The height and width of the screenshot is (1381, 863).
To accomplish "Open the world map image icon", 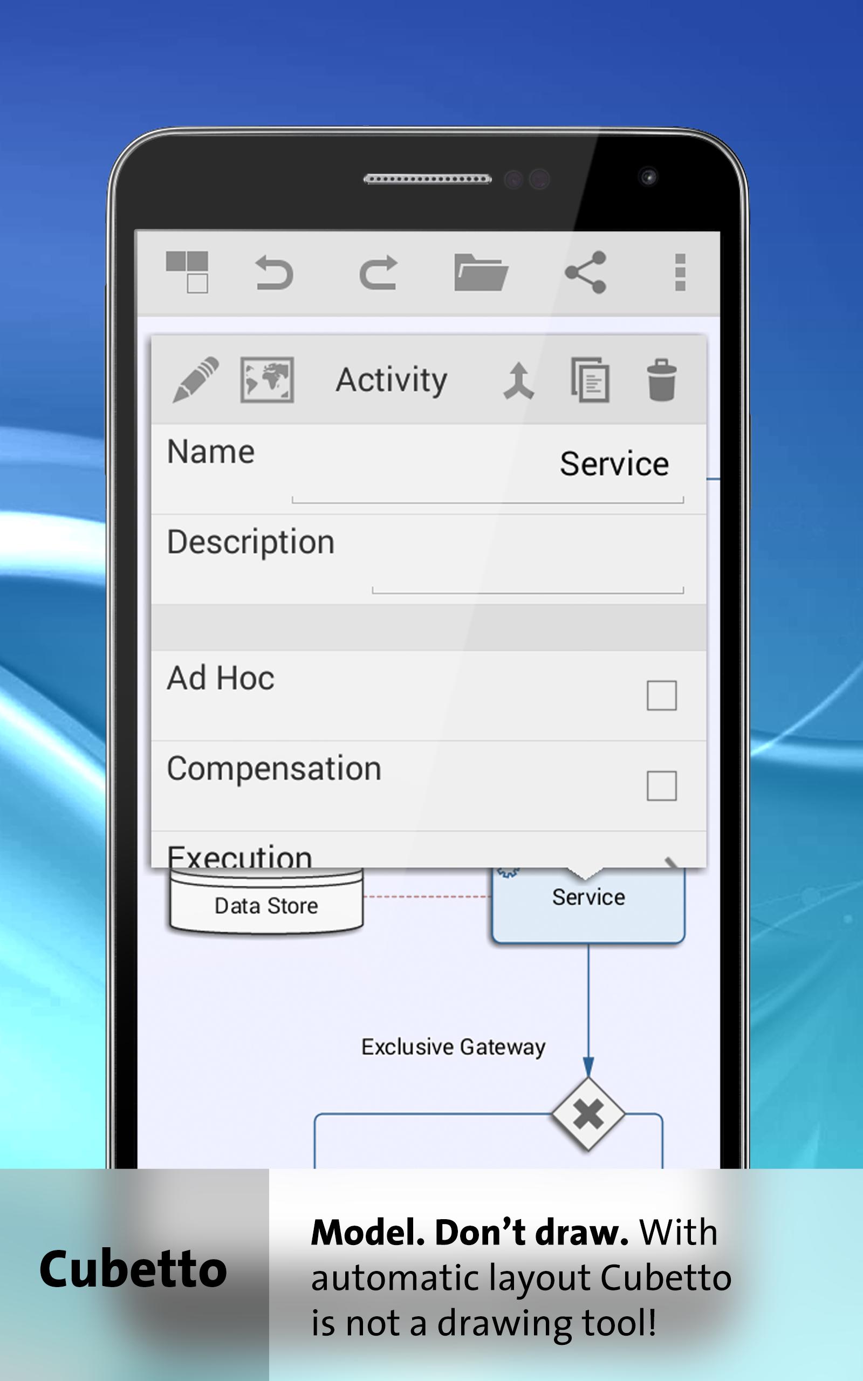I will (x=267, y=380).
